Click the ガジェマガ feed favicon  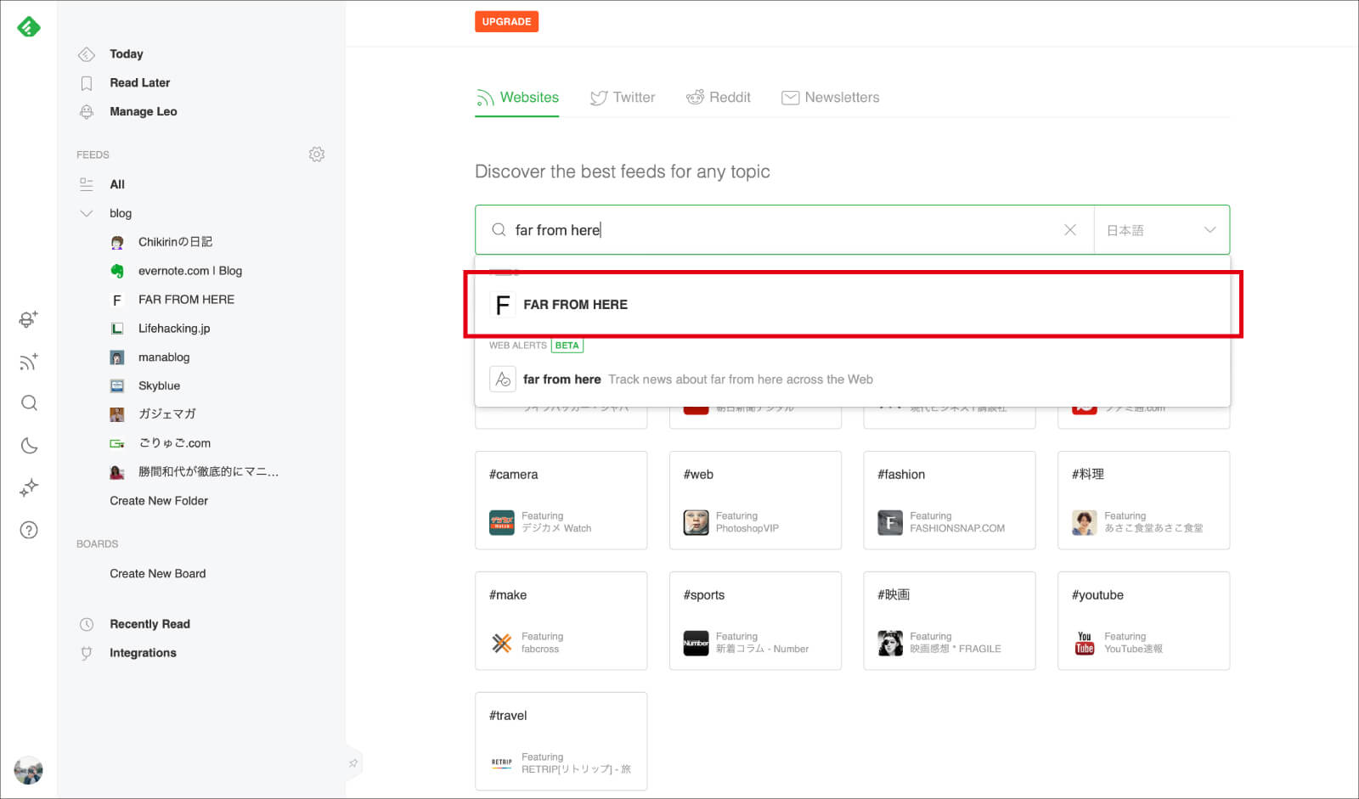point(117,414)
